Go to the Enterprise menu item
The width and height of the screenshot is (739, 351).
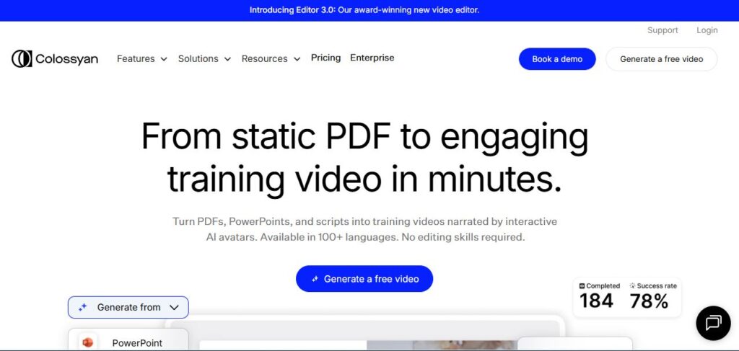tap(372, 58)
